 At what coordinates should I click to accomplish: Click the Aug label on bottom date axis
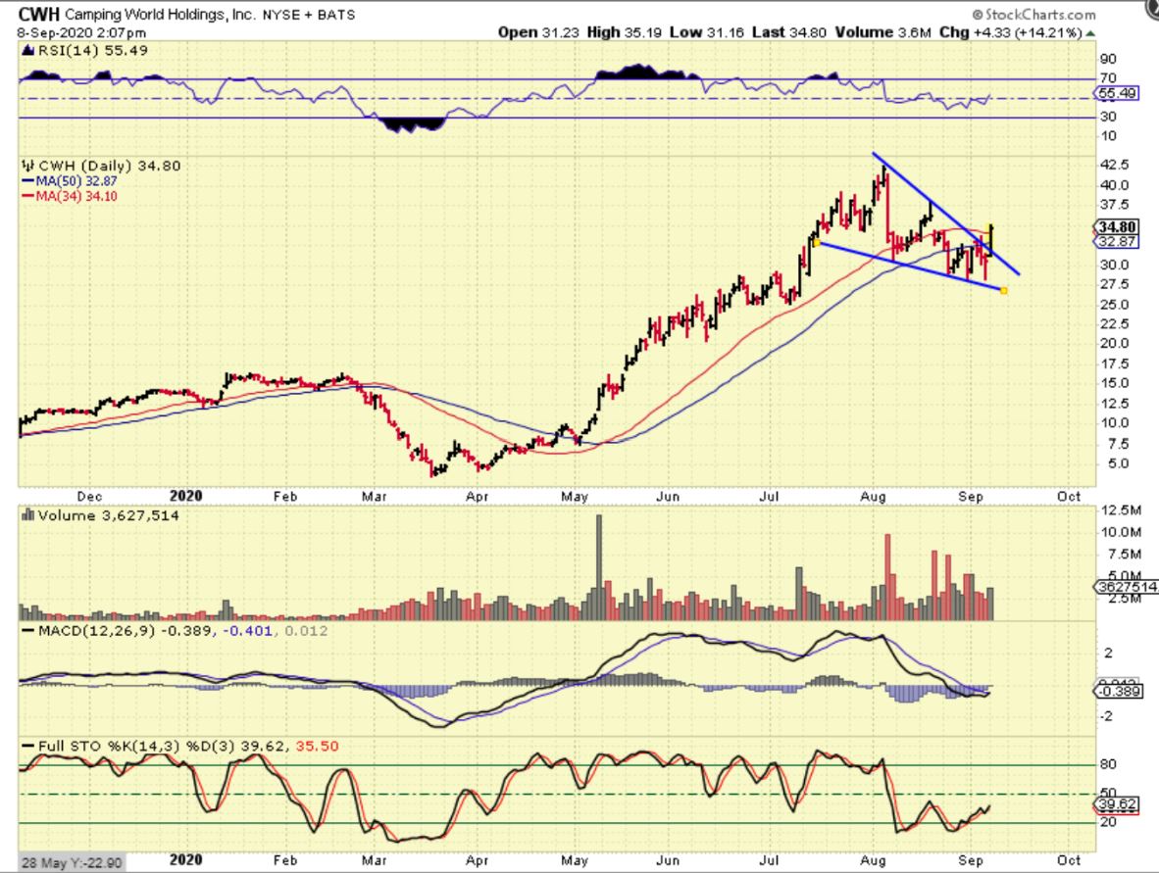click(x=873, y=860)
